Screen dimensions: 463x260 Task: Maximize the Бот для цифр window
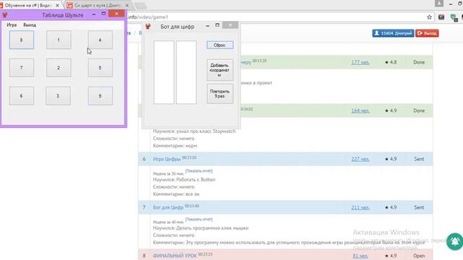point(217,25)
